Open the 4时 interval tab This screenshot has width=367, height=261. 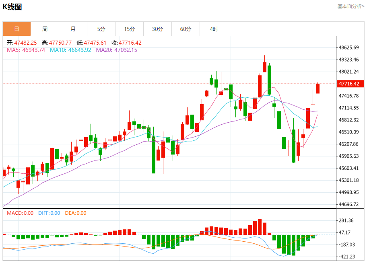click(214, 29)
